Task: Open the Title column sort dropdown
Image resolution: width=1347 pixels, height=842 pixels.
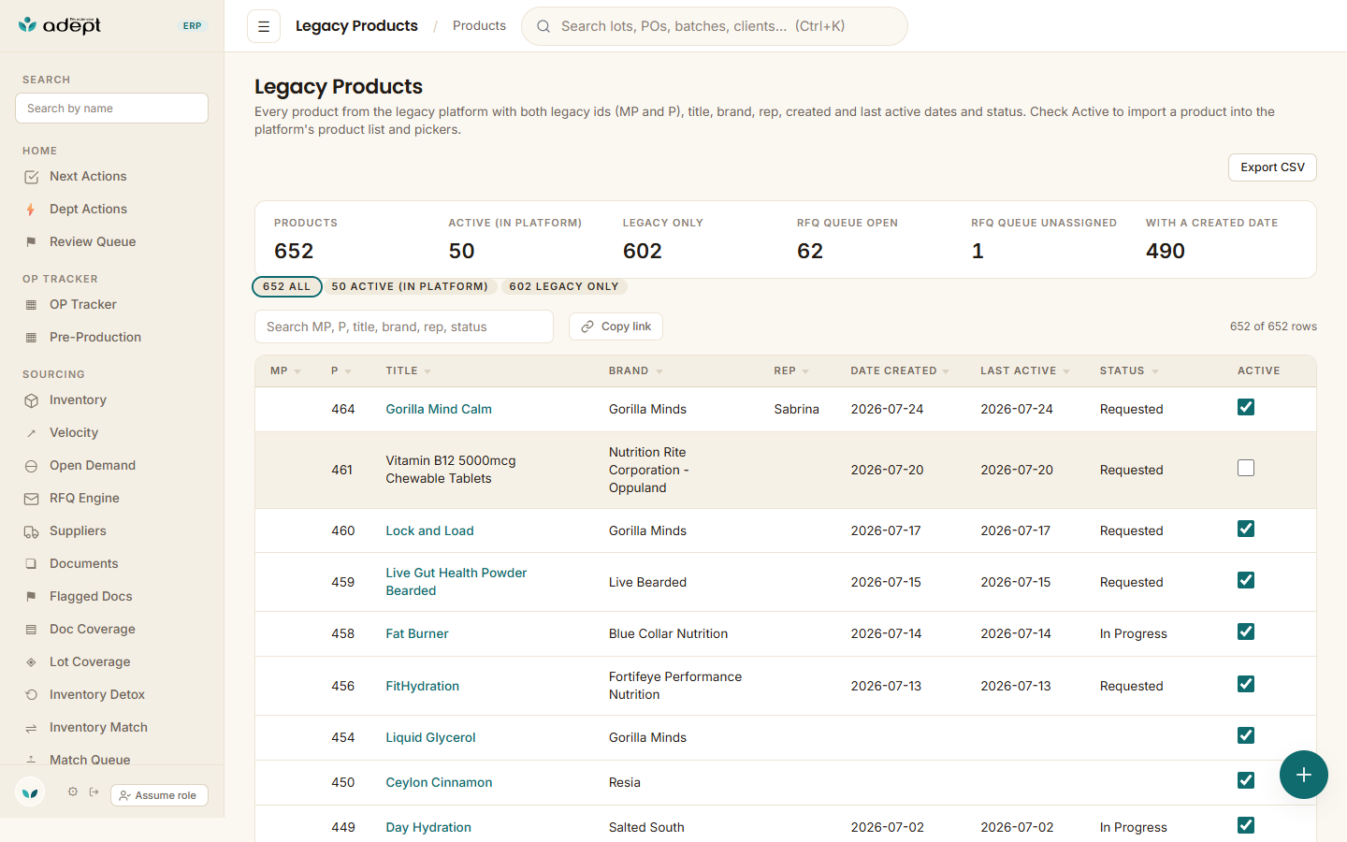Action: (427, 371)
